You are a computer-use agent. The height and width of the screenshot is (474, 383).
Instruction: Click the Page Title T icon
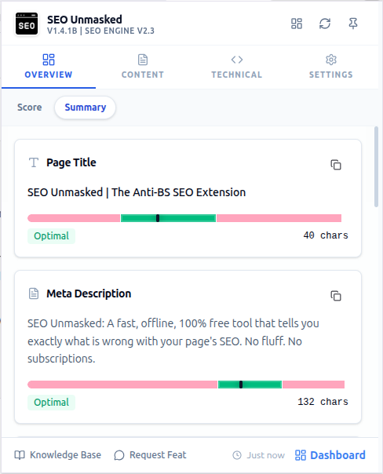tap(34, 162)
